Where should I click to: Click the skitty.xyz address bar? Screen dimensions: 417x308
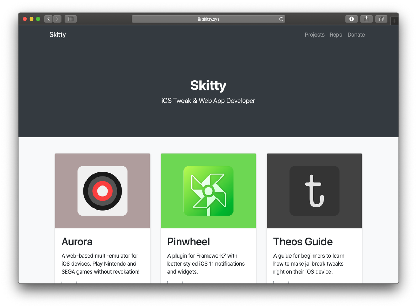[208, 19]
